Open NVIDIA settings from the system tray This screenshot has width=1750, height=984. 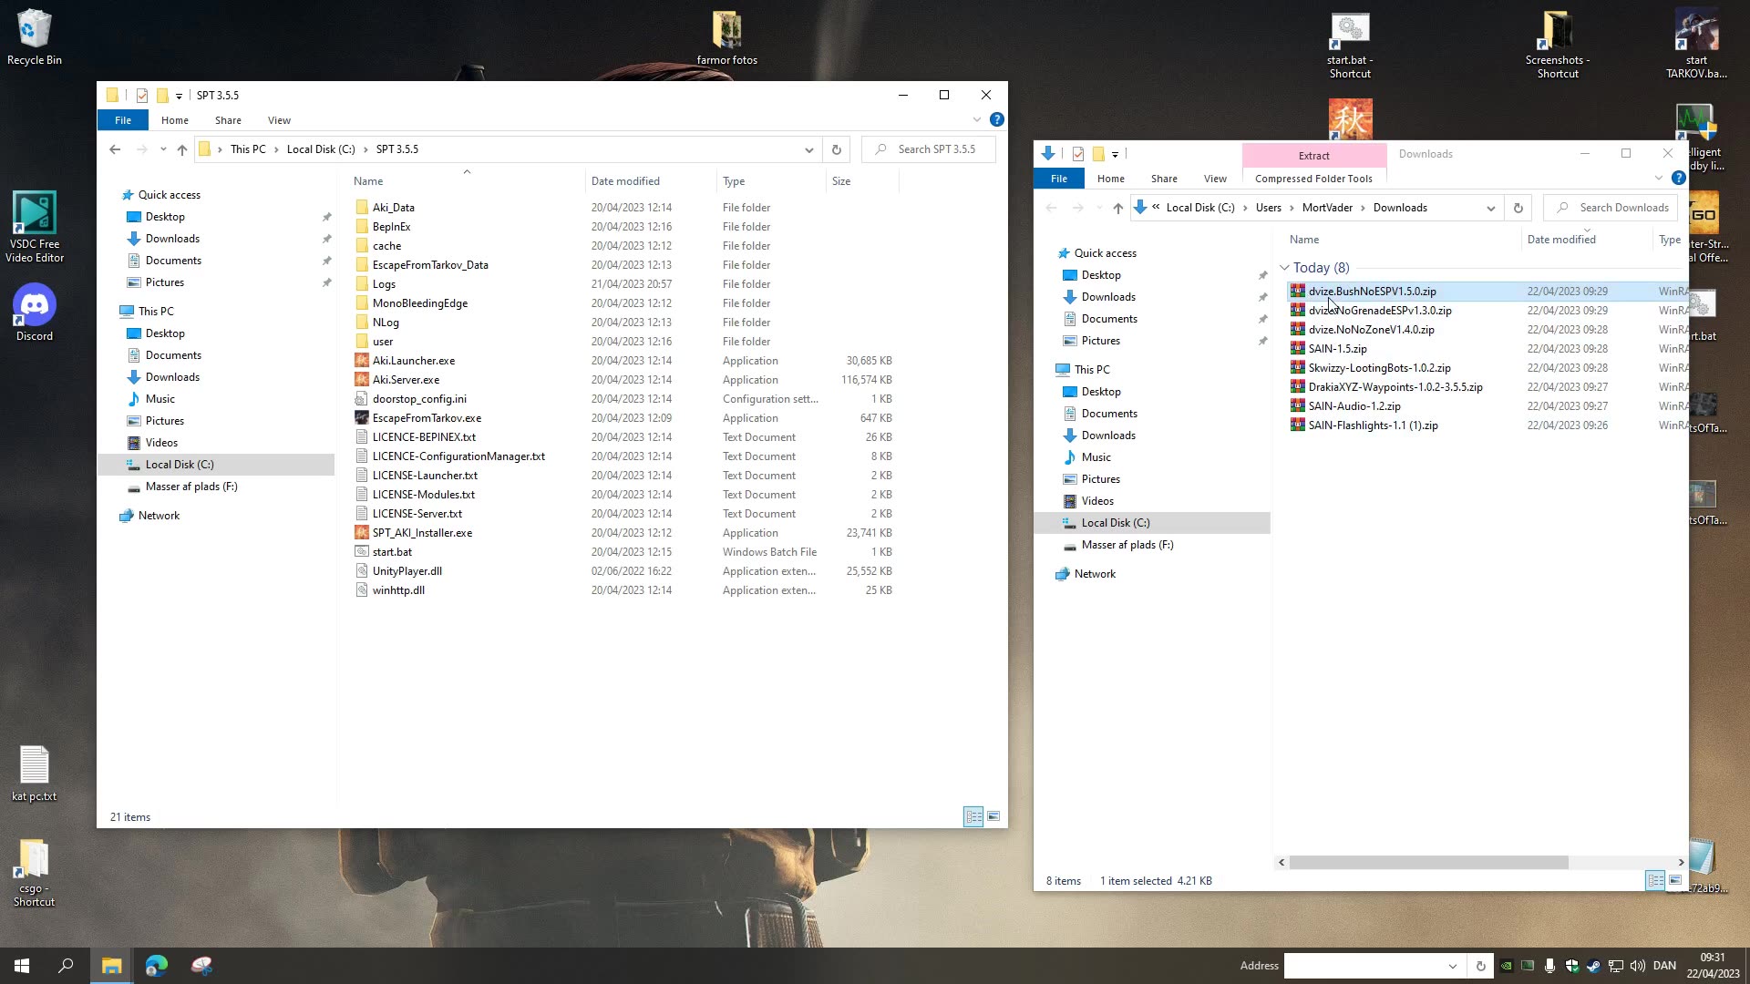click(x=1507, y=966)
